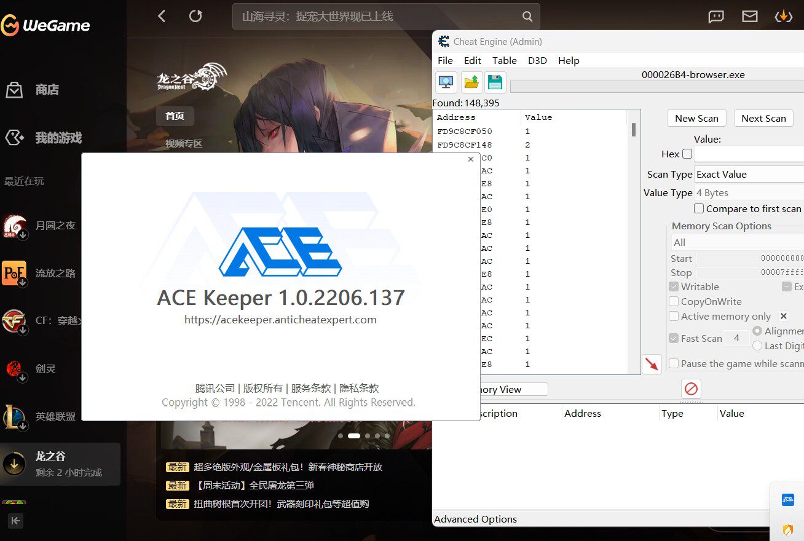Click the blue ACE tray icon
804x541 pixels.
point(787,500)
